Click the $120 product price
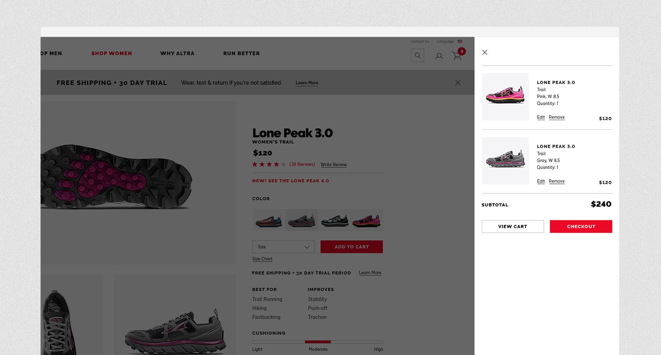661x355 pixels. coord(263,153)
